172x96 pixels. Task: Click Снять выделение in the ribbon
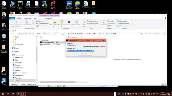(123, 23)
